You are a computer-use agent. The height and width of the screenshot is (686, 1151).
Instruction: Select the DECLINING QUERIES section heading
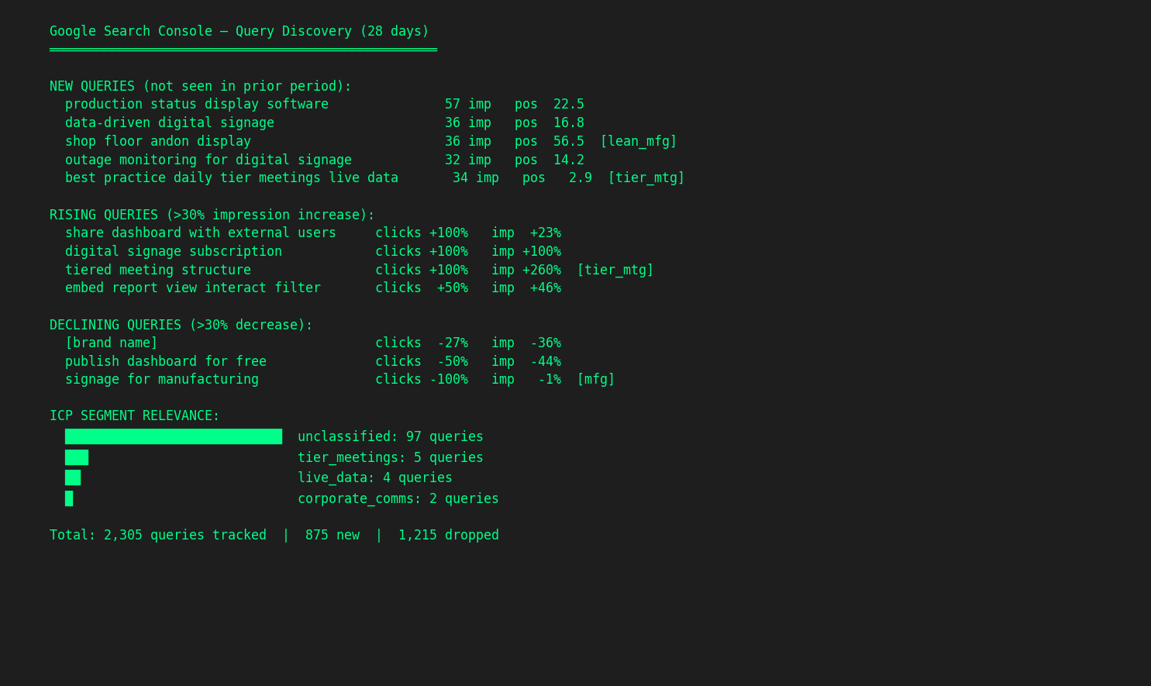[181, 325]
